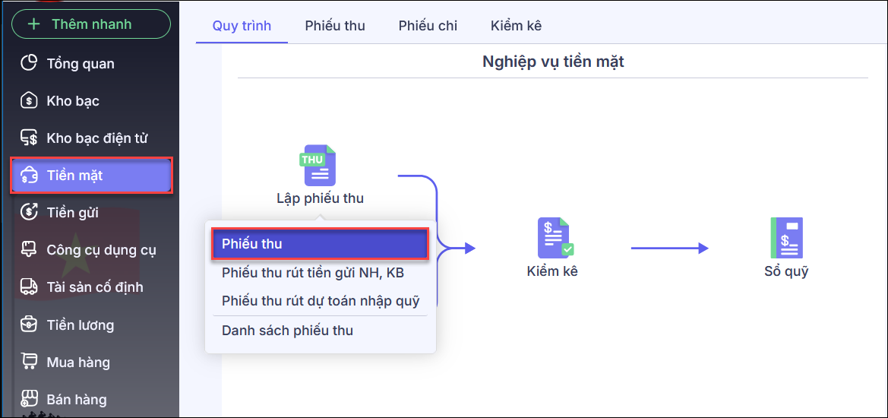Choose Phiếu thu rút tiền gửi NH, KB
Screen dimensions: 888x418
tap(313, 273)
